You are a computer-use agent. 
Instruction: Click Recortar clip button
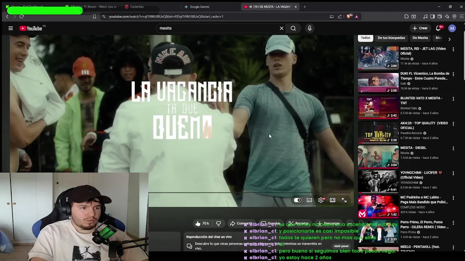tap(299, 224)
